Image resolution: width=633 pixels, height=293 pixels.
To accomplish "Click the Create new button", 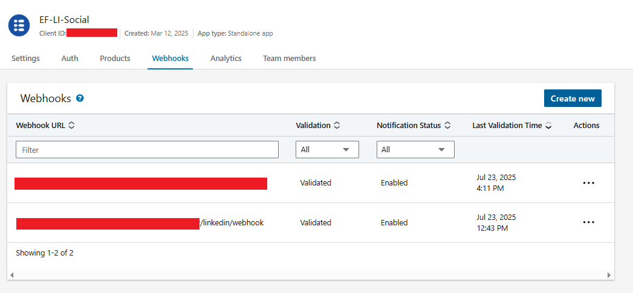I will point(572,98).
